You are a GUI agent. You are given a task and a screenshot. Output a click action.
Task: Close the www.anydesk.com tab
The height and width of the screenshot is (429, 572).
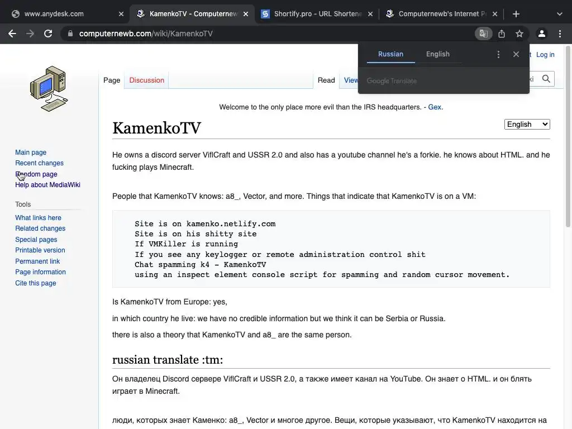coord(121,14)
